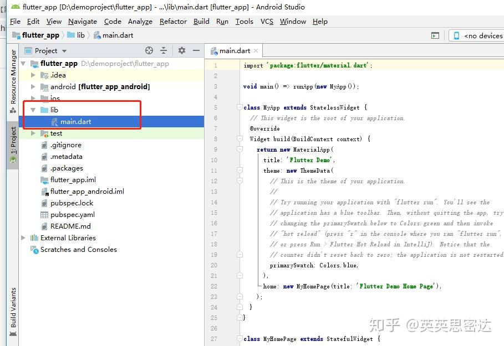
Task: Fold the MyApp class at line 5
Action: (x=240, y=107)
